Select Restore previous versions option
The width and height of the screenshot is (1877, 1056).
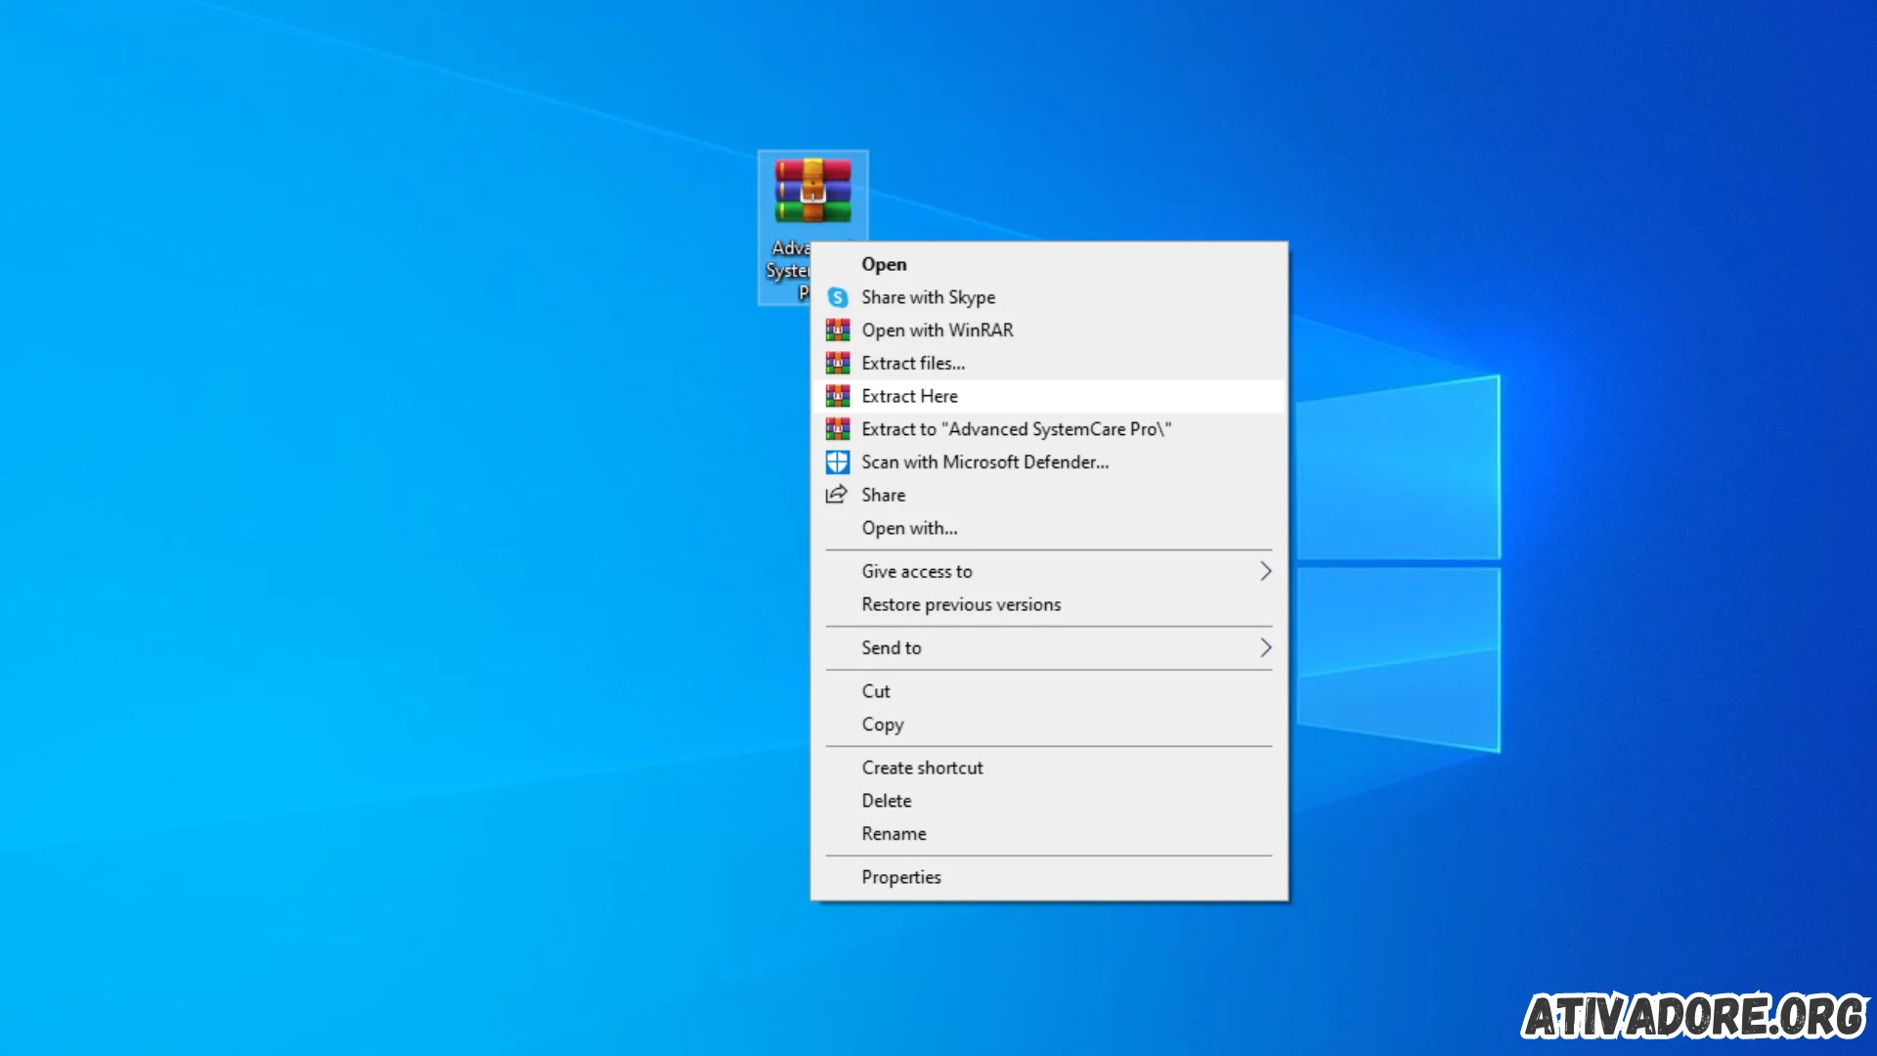[960, 603]
